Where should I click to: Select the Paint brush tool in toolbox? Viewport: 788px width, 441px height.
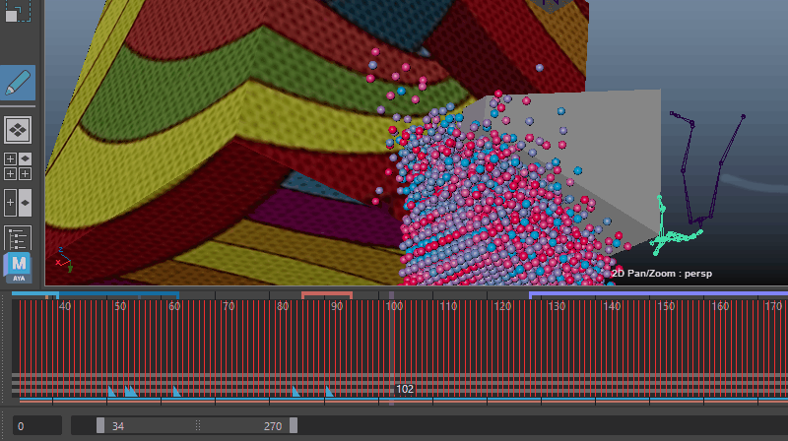(18, 83)
